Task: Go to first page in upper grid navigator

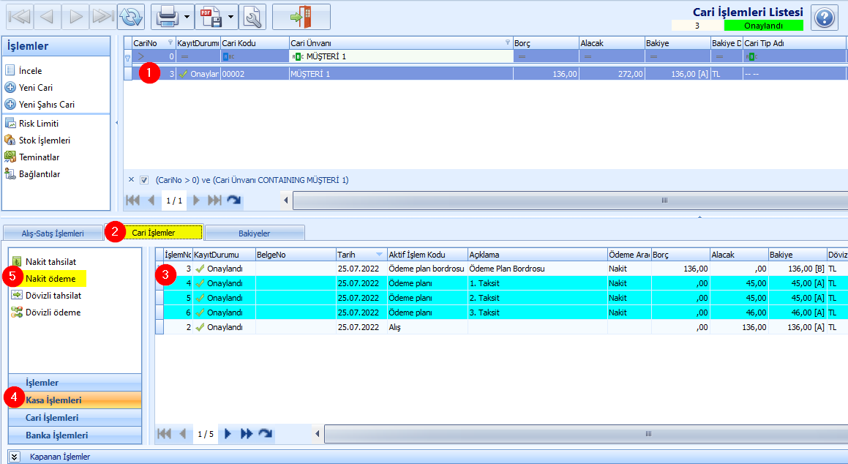Action: pyautogui.click(x=132, y=201)
